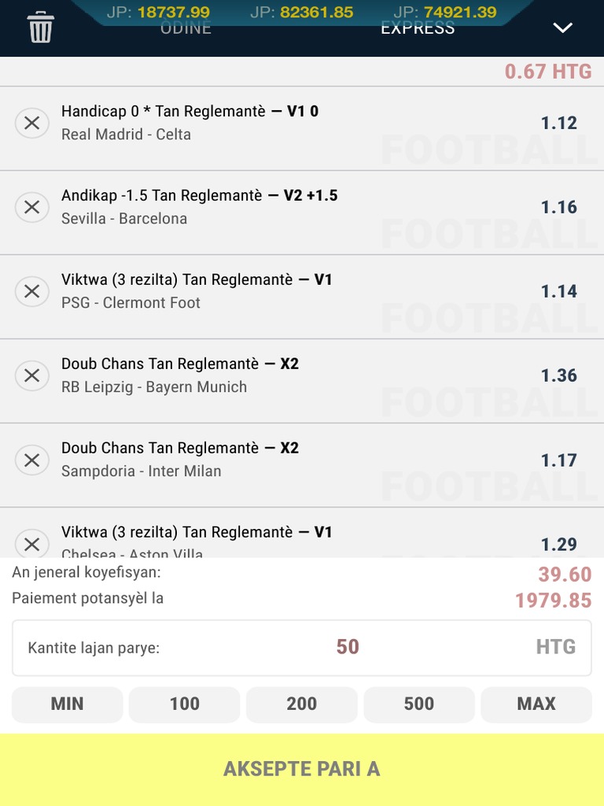Viewport: 604px width, 806px height.
Task: Click the 18737.99 jackpot value
Action: click(x=173, y=12)
